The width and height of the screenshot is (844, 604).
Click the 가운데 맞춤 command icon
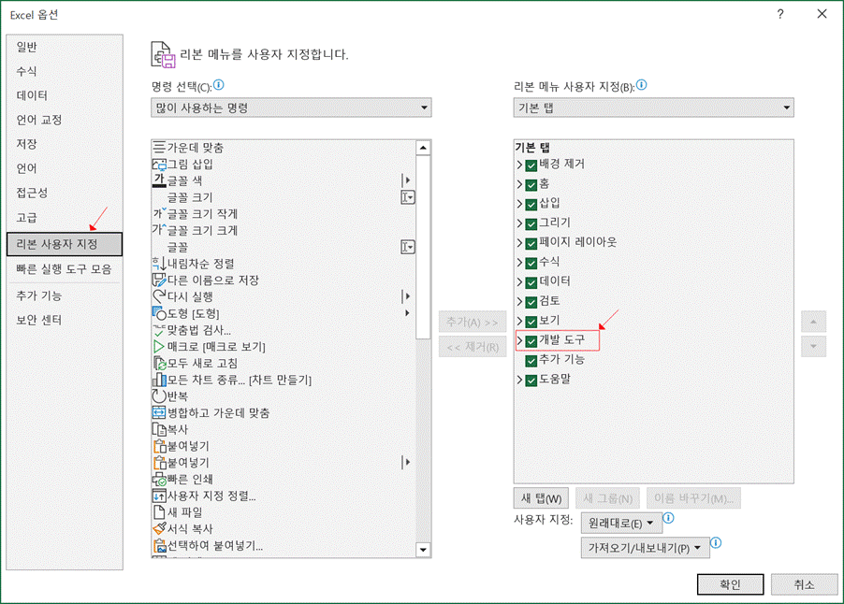[159, 148]
